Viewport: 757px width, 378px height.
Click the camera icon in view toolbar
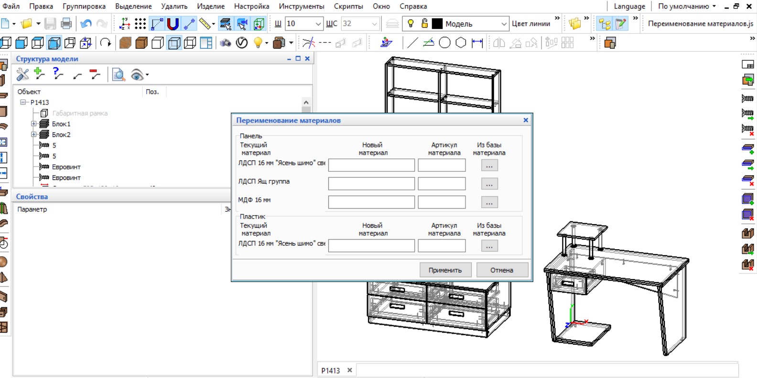[x=225, y=43]
